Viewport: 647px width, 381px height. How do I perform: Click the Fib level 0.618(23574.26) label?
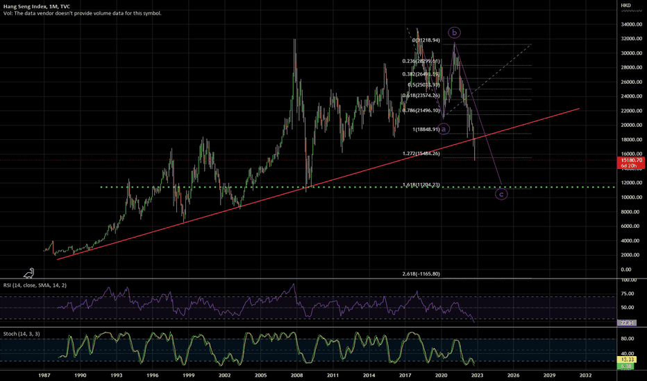click(421, 96)
